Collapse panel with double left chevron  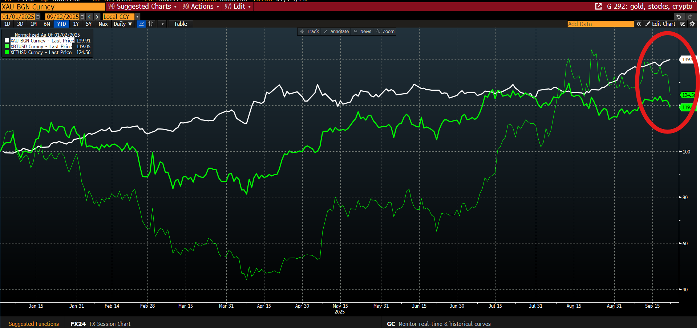point(639,24)
